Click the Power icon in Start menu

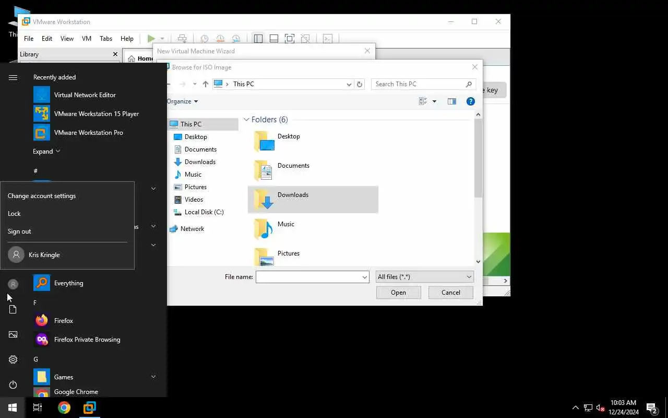(x=13, y=385)
